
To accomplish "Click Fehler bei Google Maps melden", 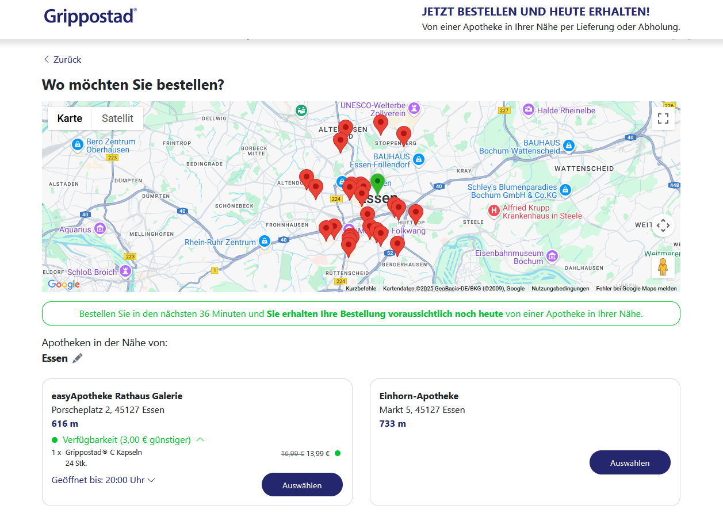I will (x=636, y=289).
